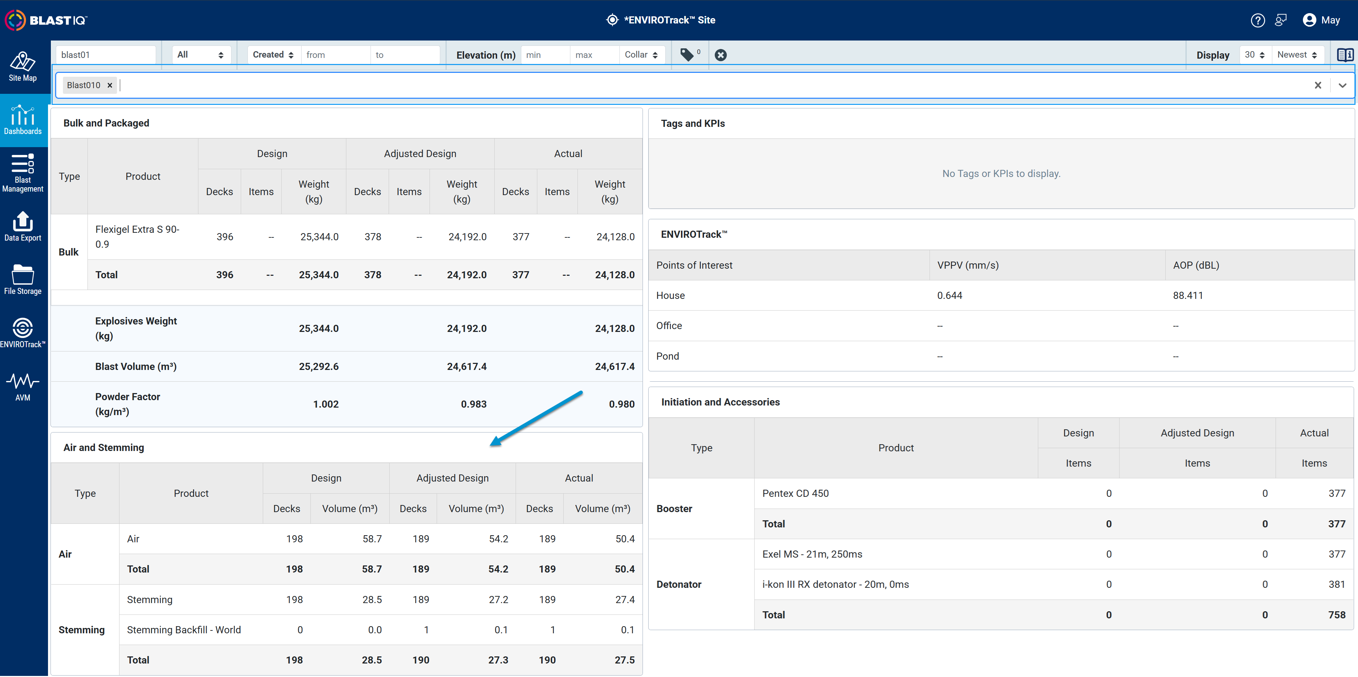Click the House VPPV value 0.644
The height and width of the screenshot is (677, 1358).
coord(949,296)
